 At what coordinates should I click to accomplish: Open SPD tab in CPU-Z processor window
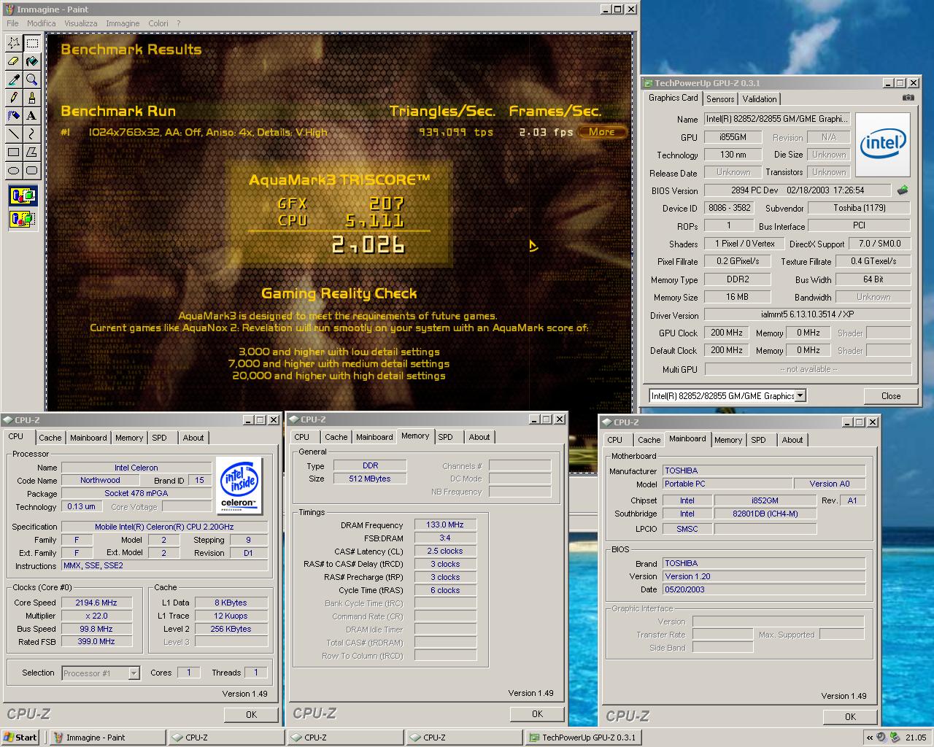(x=159, y=438)
